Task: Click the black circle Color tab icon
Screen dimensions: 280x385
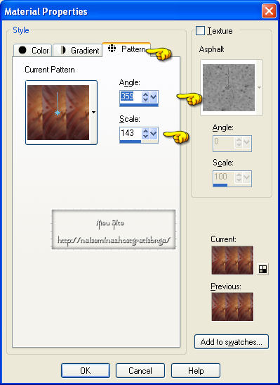Action: click(22, 50)
